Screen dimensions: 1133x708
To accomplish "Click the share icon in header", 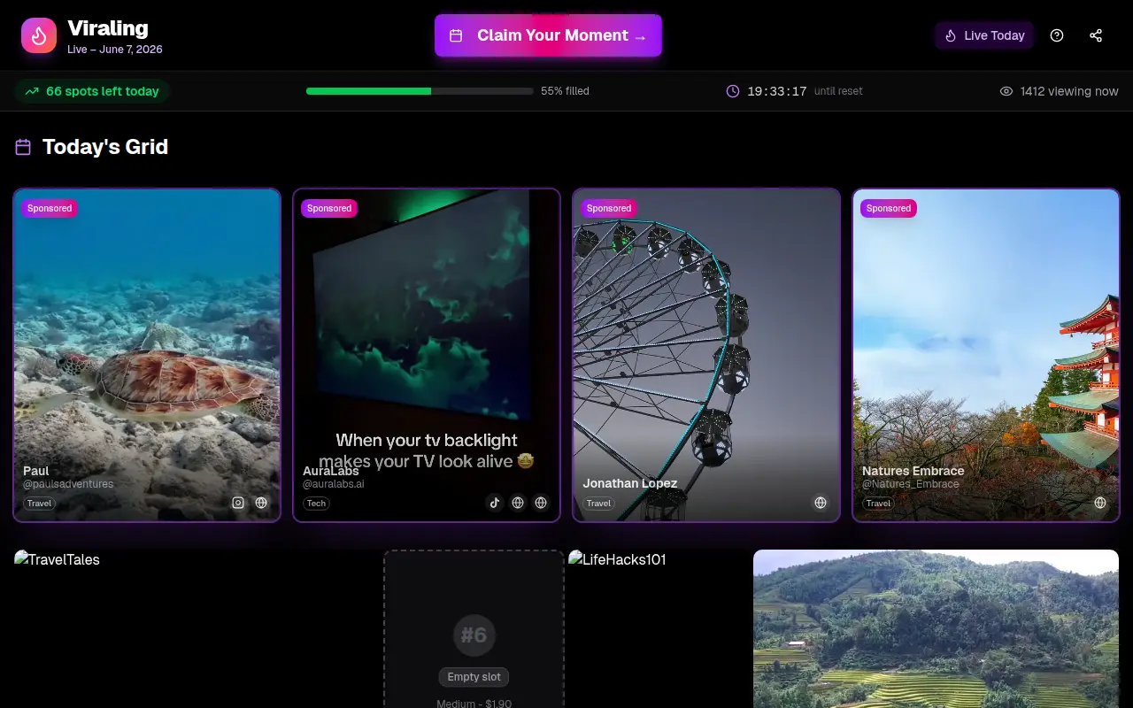I will (x=1096, y=35).
